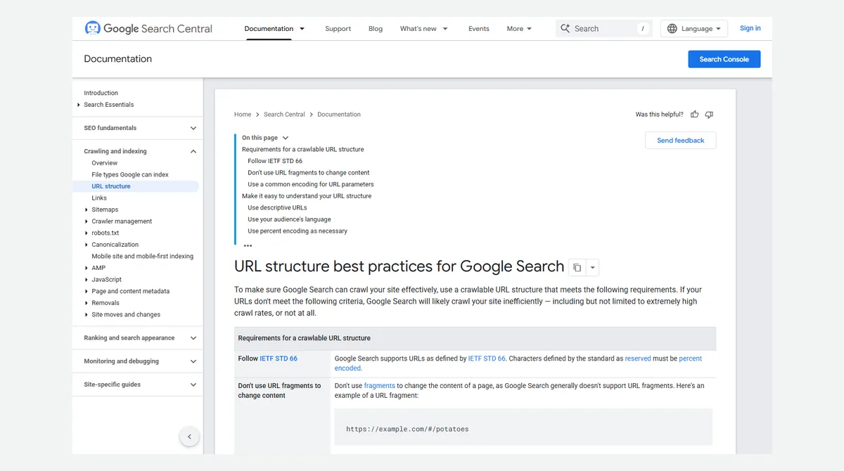Screen dimensions: 844x471
Task: Jump to Requirements for a crawlable URL structure
Action: (303, 150)
